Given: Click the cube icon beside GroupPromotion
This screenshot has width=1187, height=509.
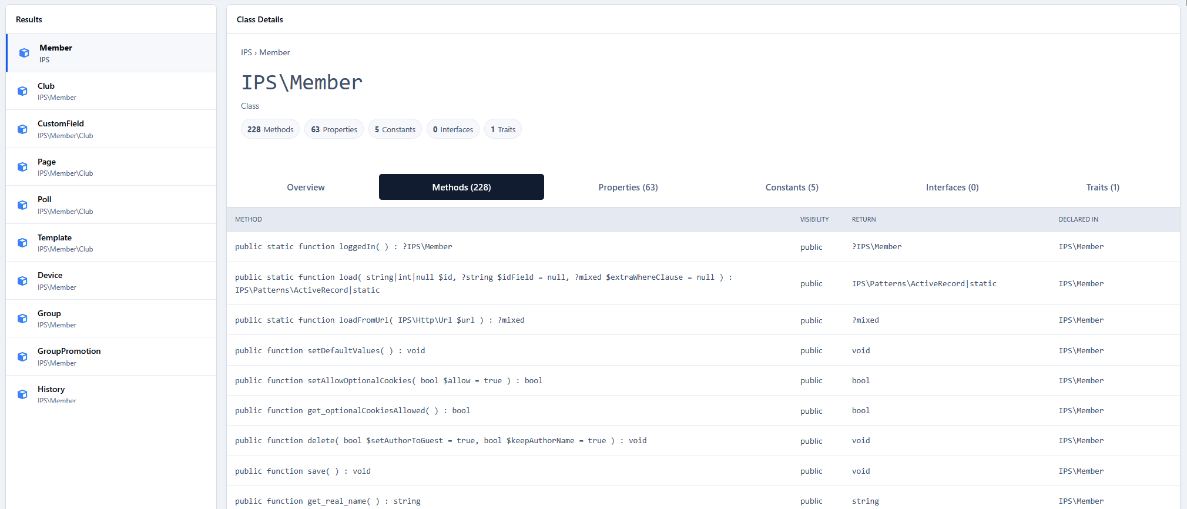Looking at the screenshot, I should point(22,357).
